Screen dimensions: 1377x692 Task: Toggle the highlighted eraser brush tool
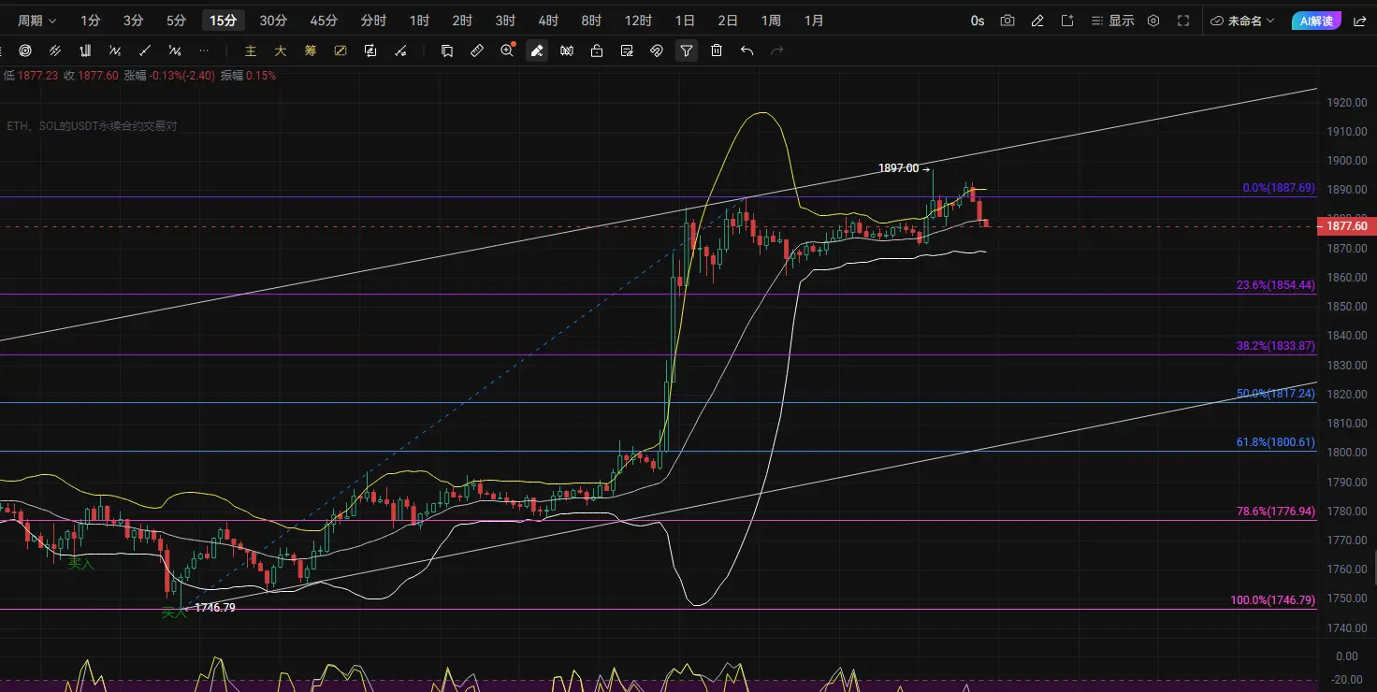(x=537, y=50)
